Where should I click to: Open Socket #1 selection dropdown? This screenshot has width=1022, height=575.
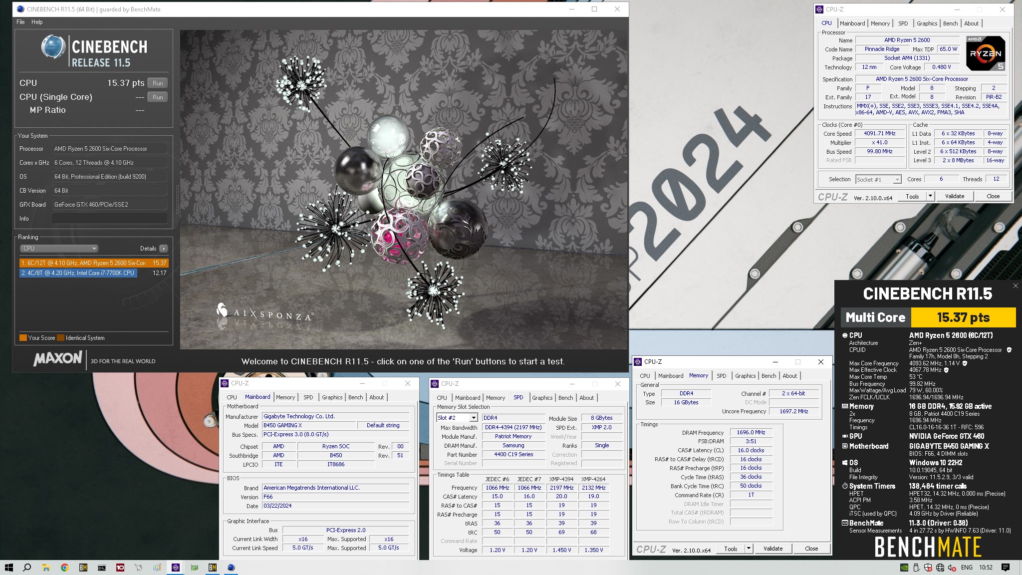878,179
